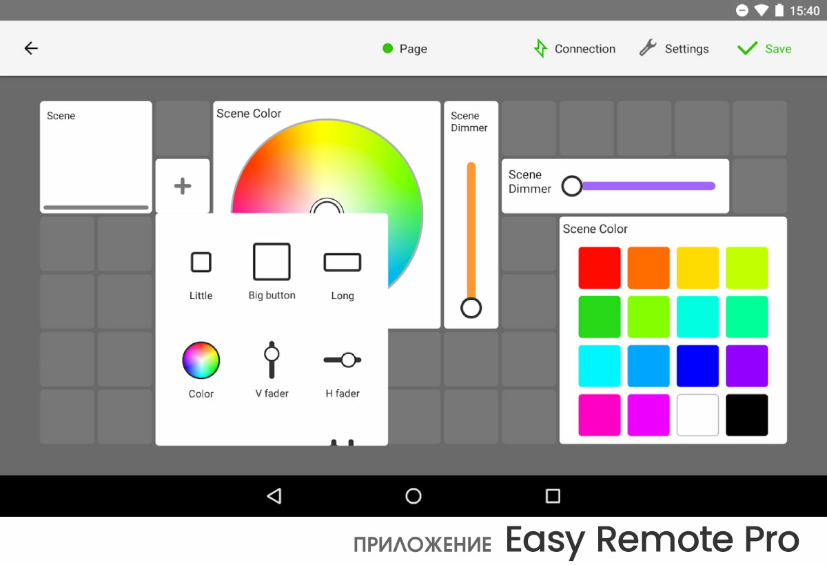This screenshot has height=565, width=827.
Task: Select the black color swatch
Action: coord(746,415)
